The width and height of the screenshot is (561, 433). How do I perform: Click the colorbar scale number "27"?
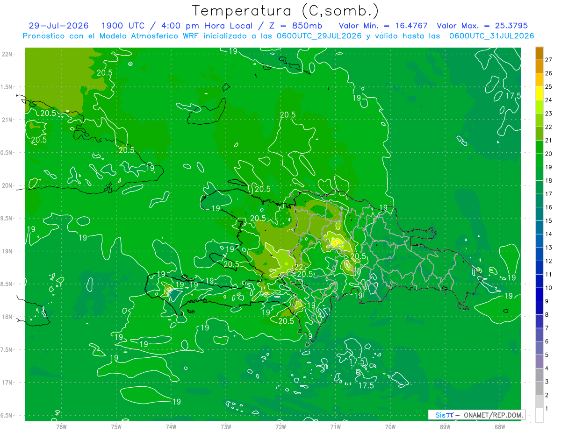point(548,60)
